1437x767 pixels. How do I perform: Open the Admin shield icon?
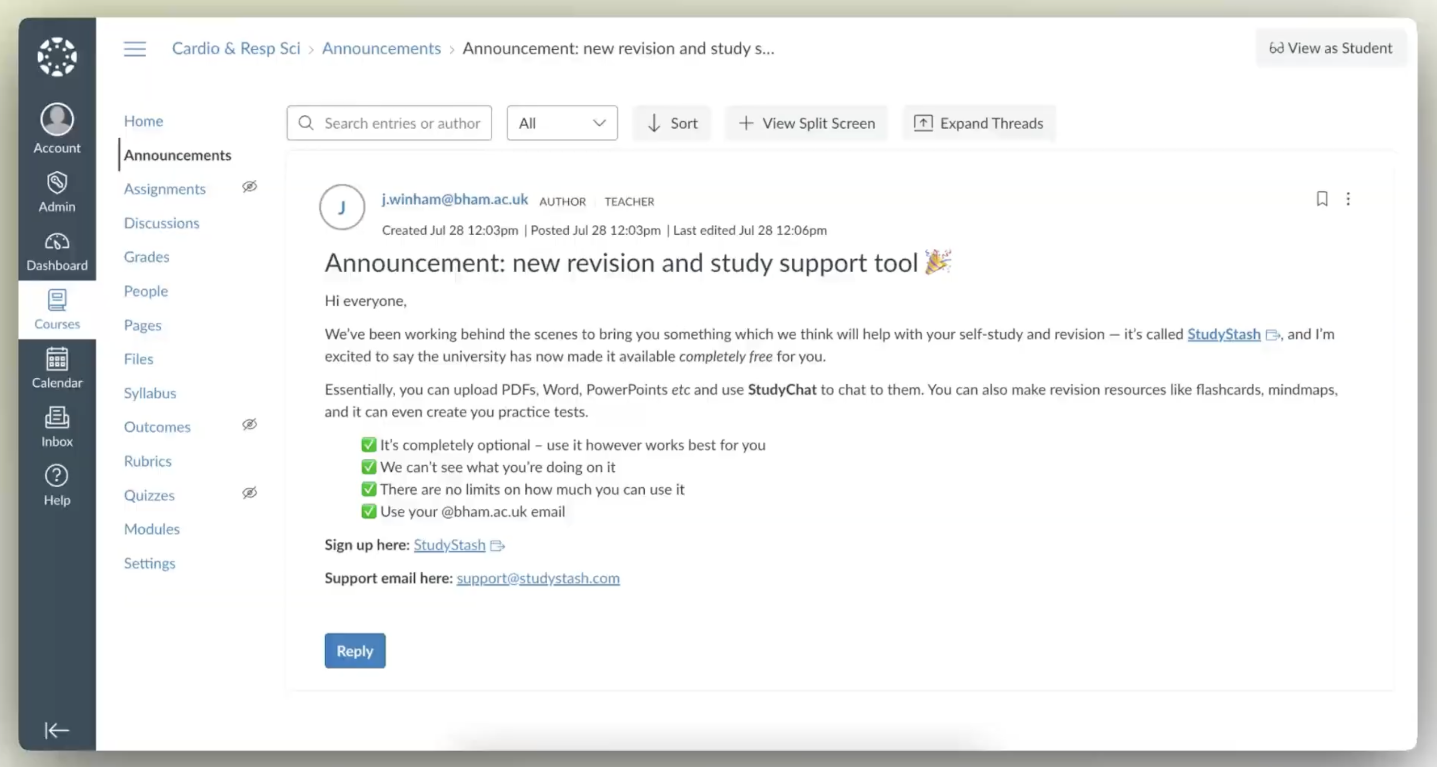pyautogui.click(x=57, y=183)
